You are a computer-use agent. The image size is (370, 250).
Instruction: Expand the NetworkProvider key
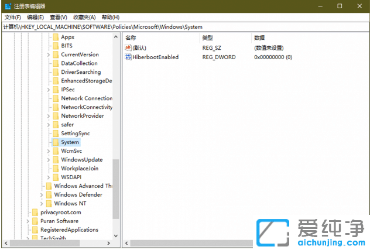coord(49,116)
